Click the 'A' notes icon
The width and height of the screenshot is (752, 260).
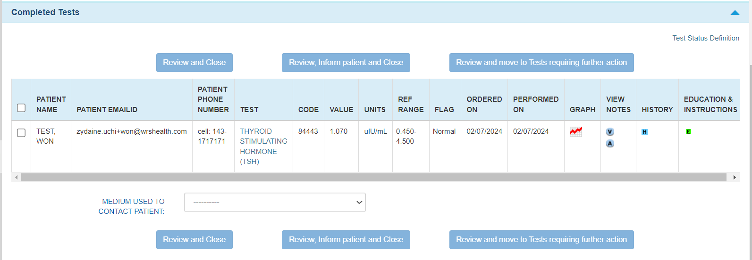(610, 144)
